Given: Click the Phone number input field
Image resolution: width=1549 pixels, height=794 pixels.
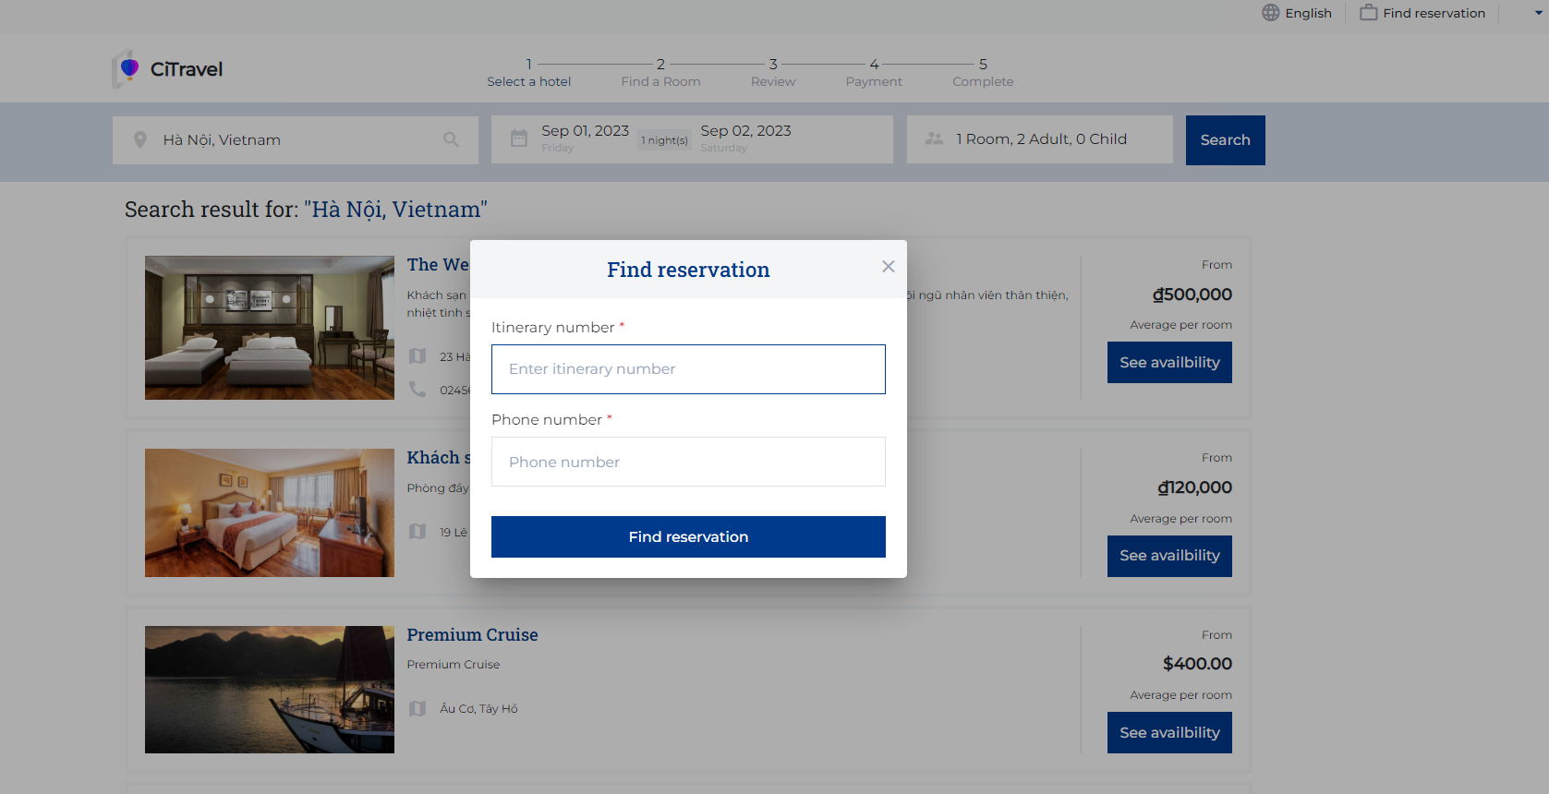Looking at the screenshot, I should point(688,462).
